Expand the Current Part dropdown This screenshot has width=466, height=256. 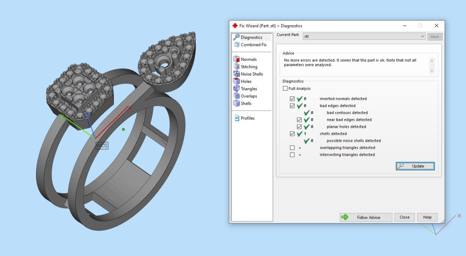pos(423,36)
